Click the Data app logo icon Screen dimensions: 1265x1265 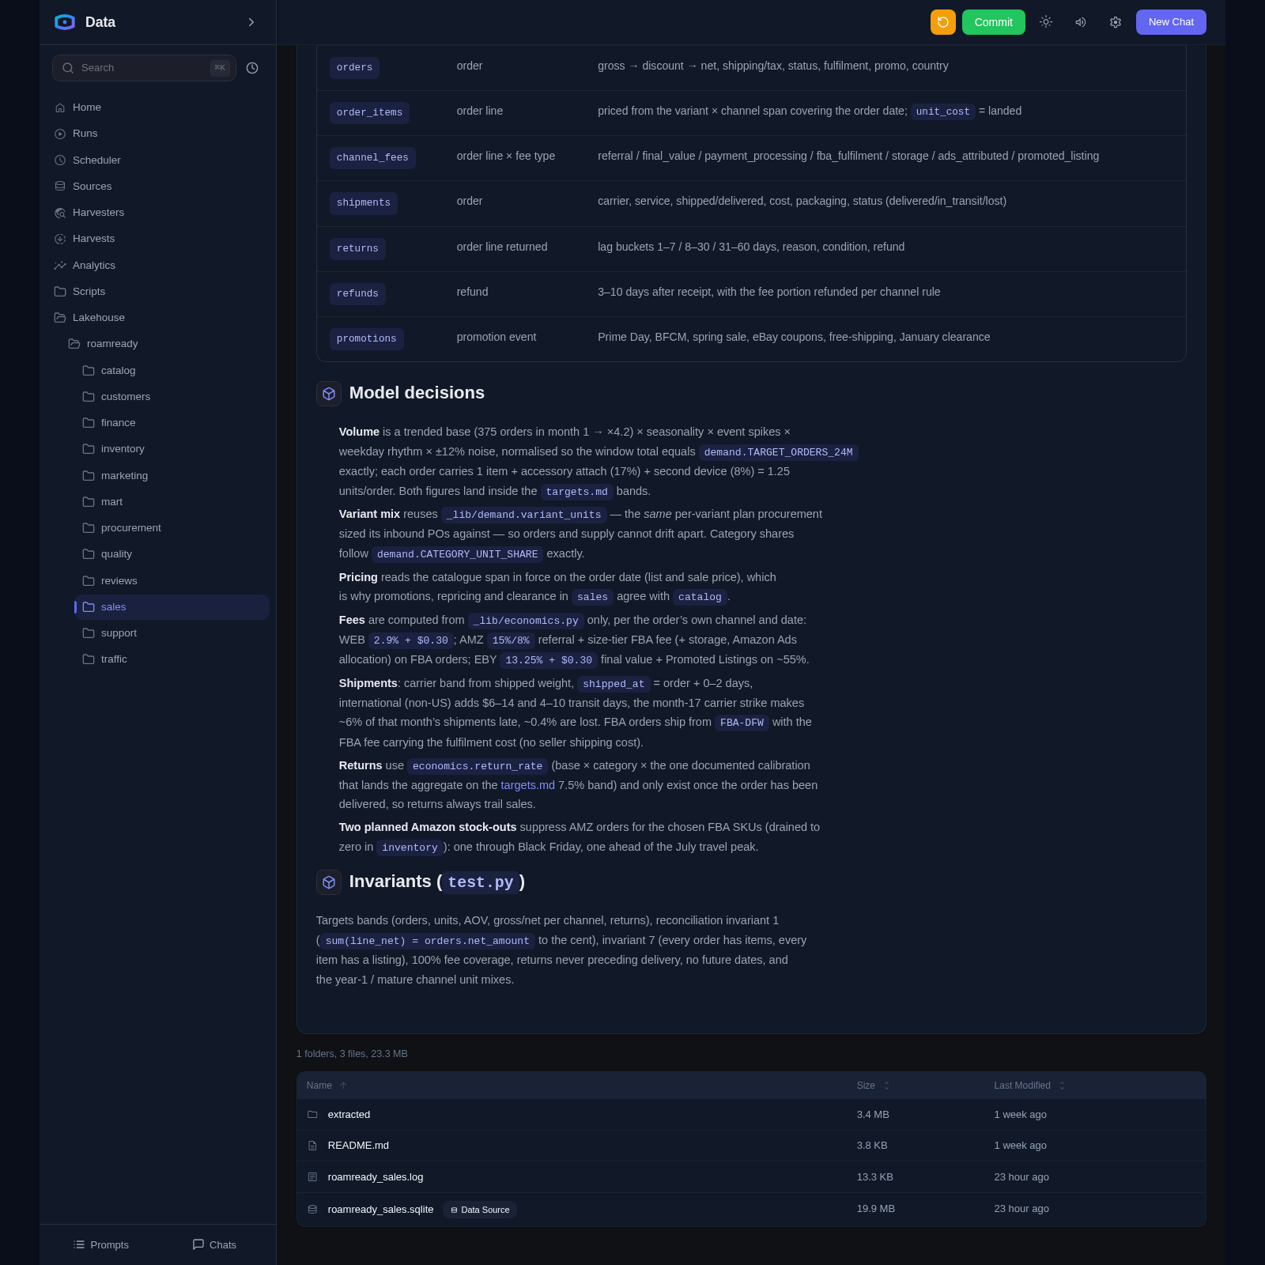pyautogui.click(x=65, y=22)
